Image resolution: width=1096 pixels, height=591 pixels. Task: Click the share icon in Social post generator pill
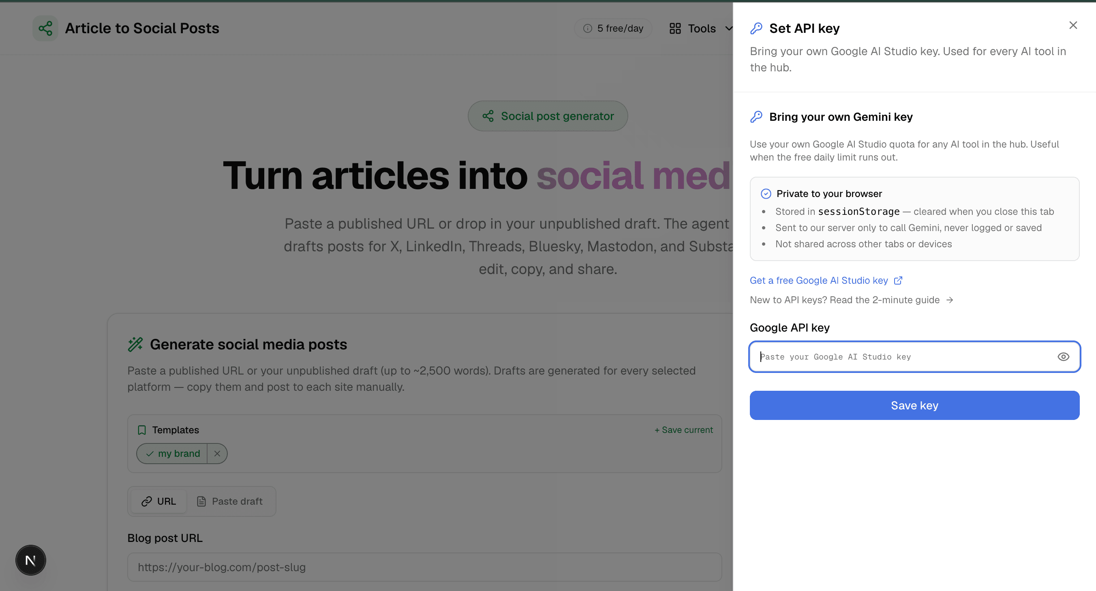(488, 116)
